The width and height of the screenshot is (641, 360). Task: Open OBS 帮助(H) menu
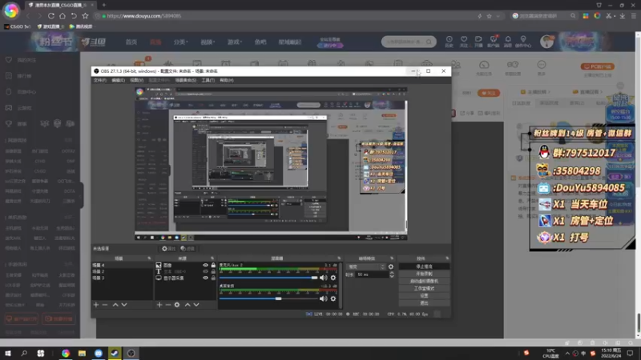point(227,81)
